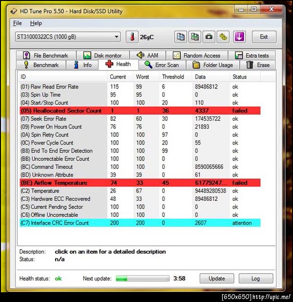Screen dimensions: 293x302
Task: Select the Power Cycle Count row
Action: click(140, 143)
